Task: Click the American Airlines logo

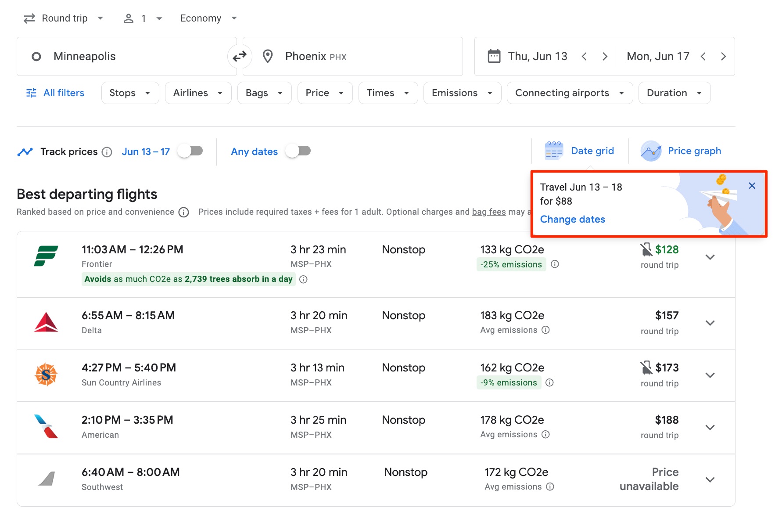Action: [47, 426]
